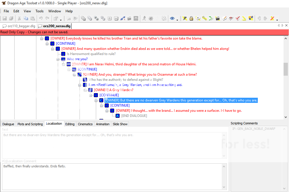This screenshot has width=289, height=192.
Task: Click the wrench icon in the toolbar
Action: point(204,18)
